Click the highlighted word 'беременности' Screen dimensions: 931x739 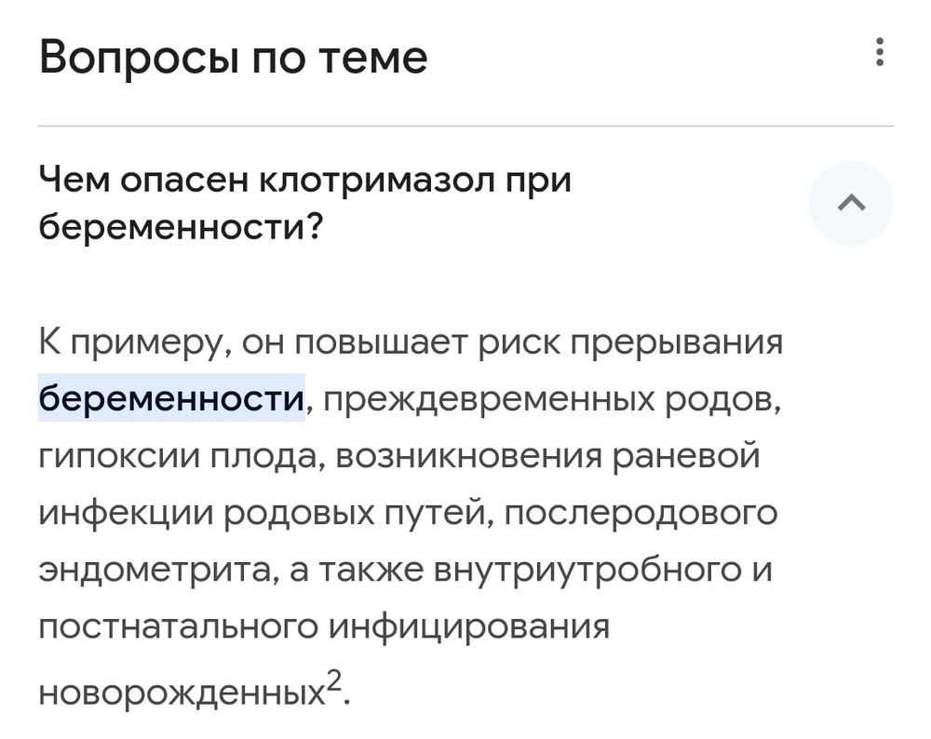click(x=171, y=396)
